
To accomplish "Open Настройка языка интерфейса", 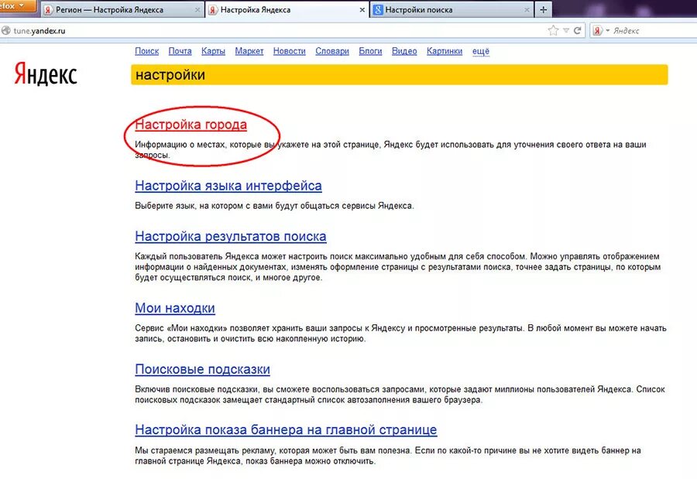I will tap(228, 185).
